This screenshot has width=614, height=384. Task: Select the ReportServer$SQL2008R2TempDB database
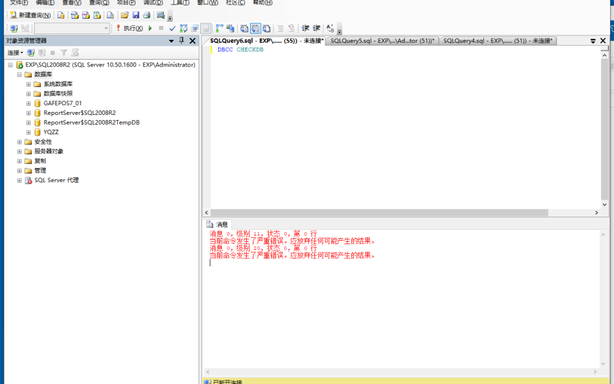click(91, 122)
